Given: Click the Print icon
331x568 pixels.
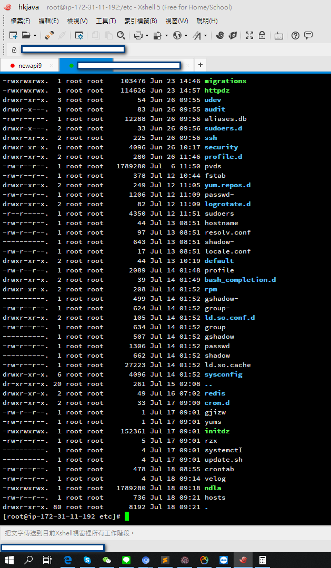Looking at the screenshot, I should (x=138, y=35).
